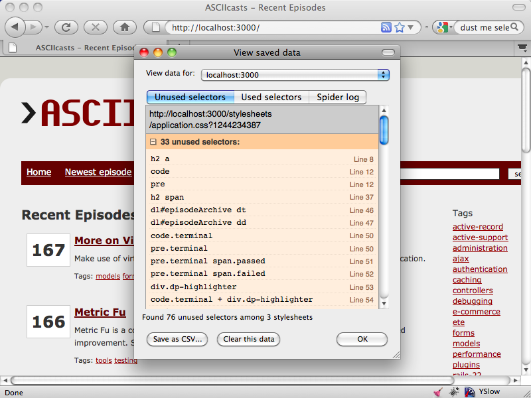Viewport: 531px width, 398px height.
Task: Open the forms tag link in sidebar
Action: click(463, 333)
